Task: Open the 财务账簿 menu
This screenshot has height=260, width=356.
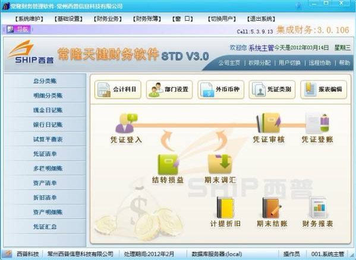Action: [x=147, y=19]
